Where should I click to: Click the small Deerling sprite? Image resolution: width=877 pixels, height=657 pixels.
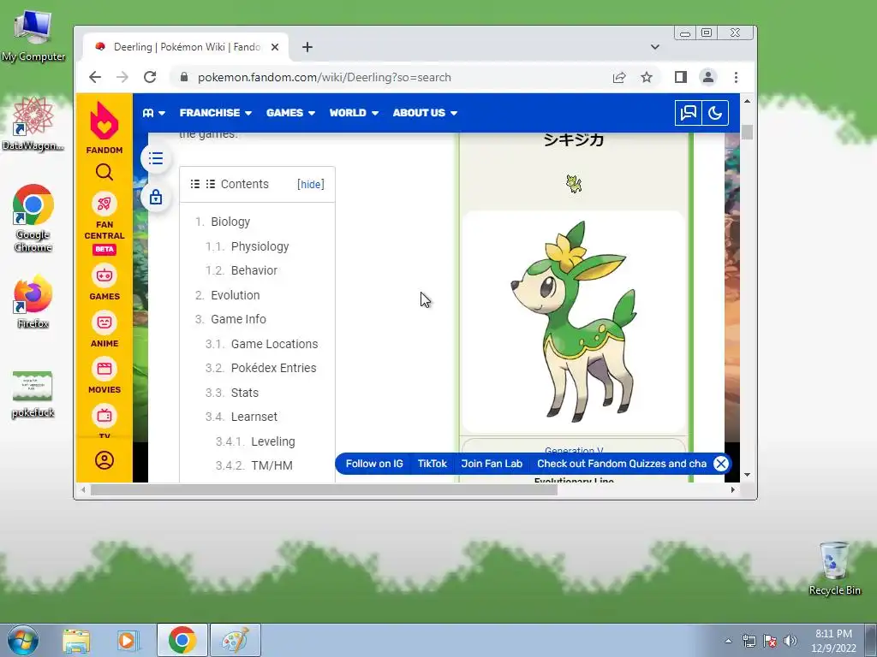pos(573,183)
